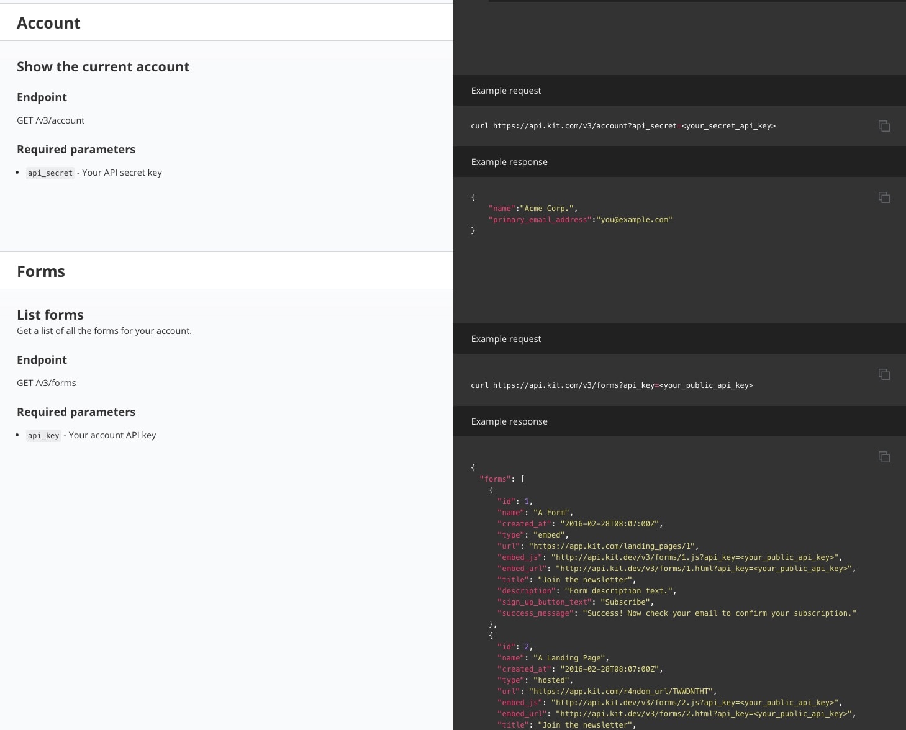
Task: Click the api_secret parameter code tag
Action: click(50, 173)
